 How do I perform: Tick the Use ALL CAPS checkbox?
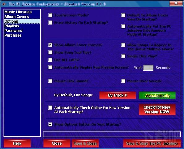click(x=50, y=60)
